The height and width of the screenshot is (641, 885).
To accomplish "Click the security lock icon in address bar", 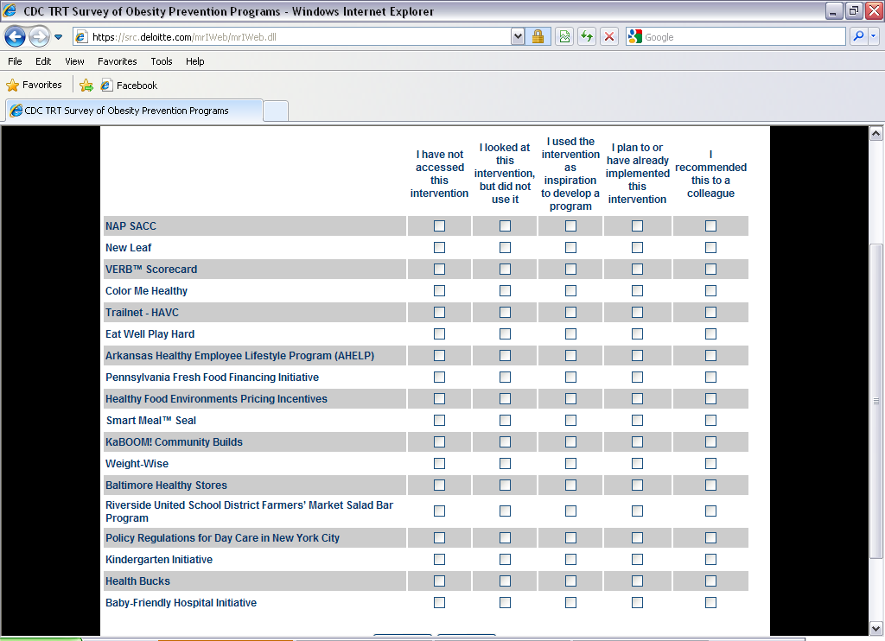I will point(538,37).
